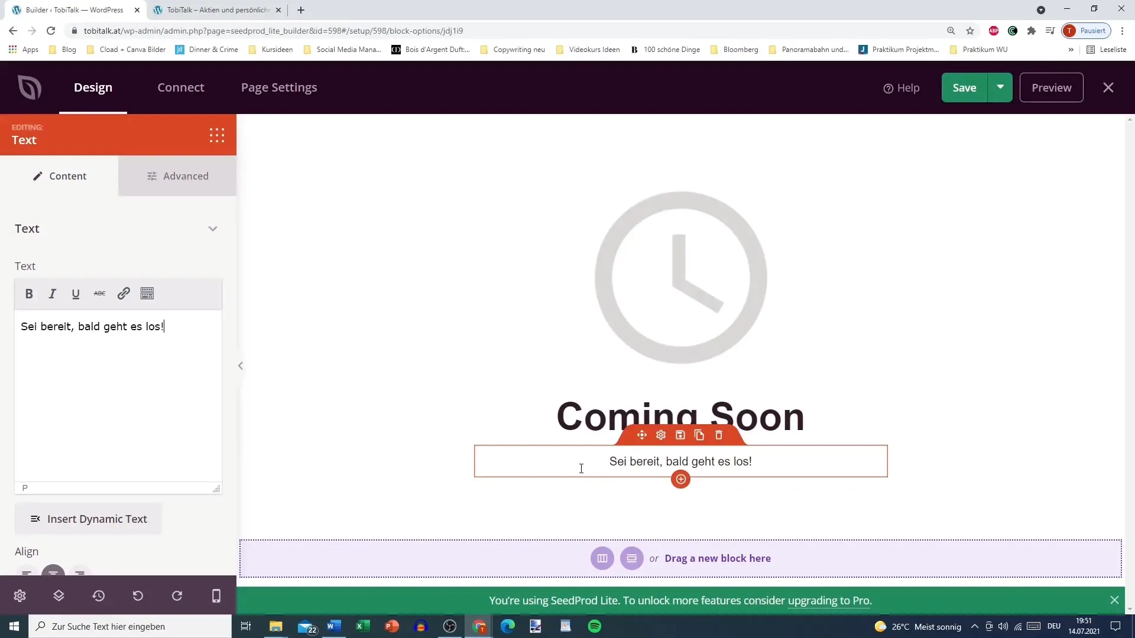Viewport: 1135px width, 638px height.
Task: Toggle redo action button
Action: [177, 596]
